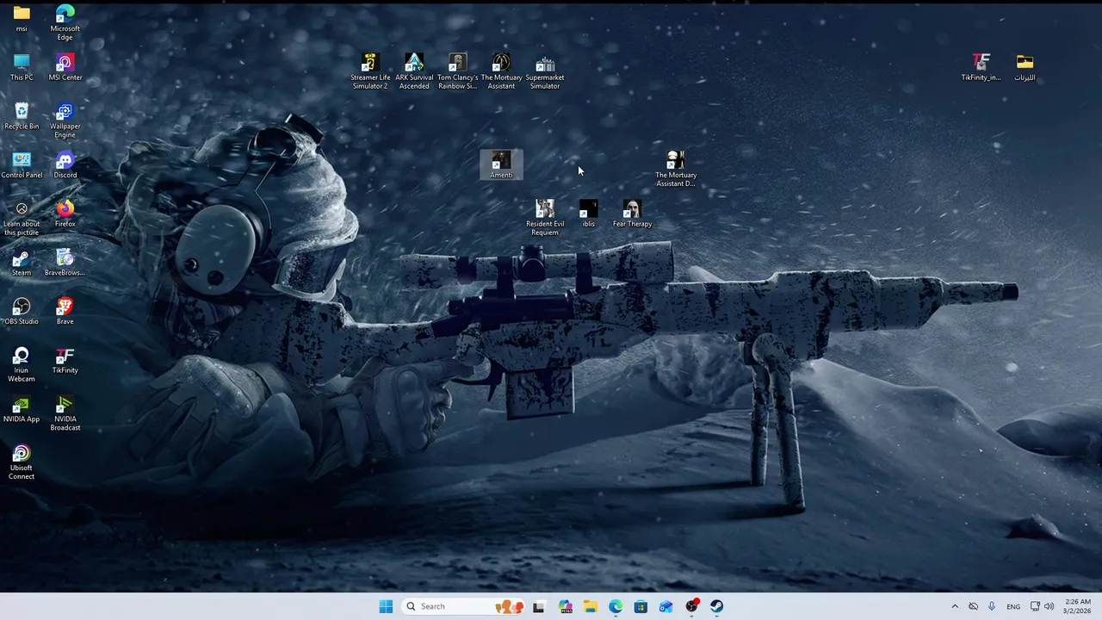Select the Microsoft Edge desktop shortcut

point(65,23)
